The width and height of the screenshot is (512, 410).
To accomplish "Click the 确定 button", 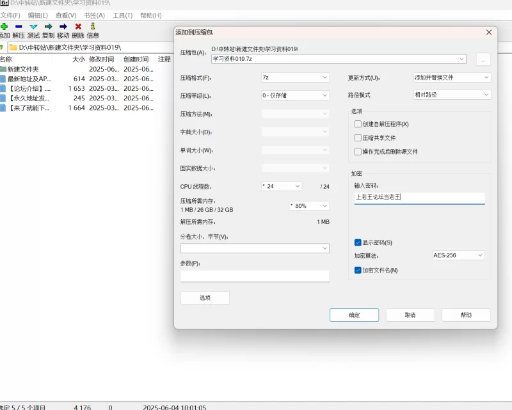I will pyautogui.click(x=355, y=315).
